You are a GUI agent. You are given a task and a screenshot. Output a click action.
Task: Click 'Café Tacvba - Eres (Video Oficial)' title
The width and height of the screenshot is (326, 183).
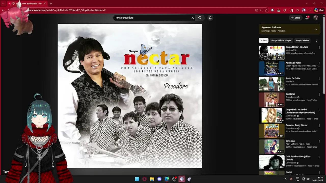(x=298, y=158)
